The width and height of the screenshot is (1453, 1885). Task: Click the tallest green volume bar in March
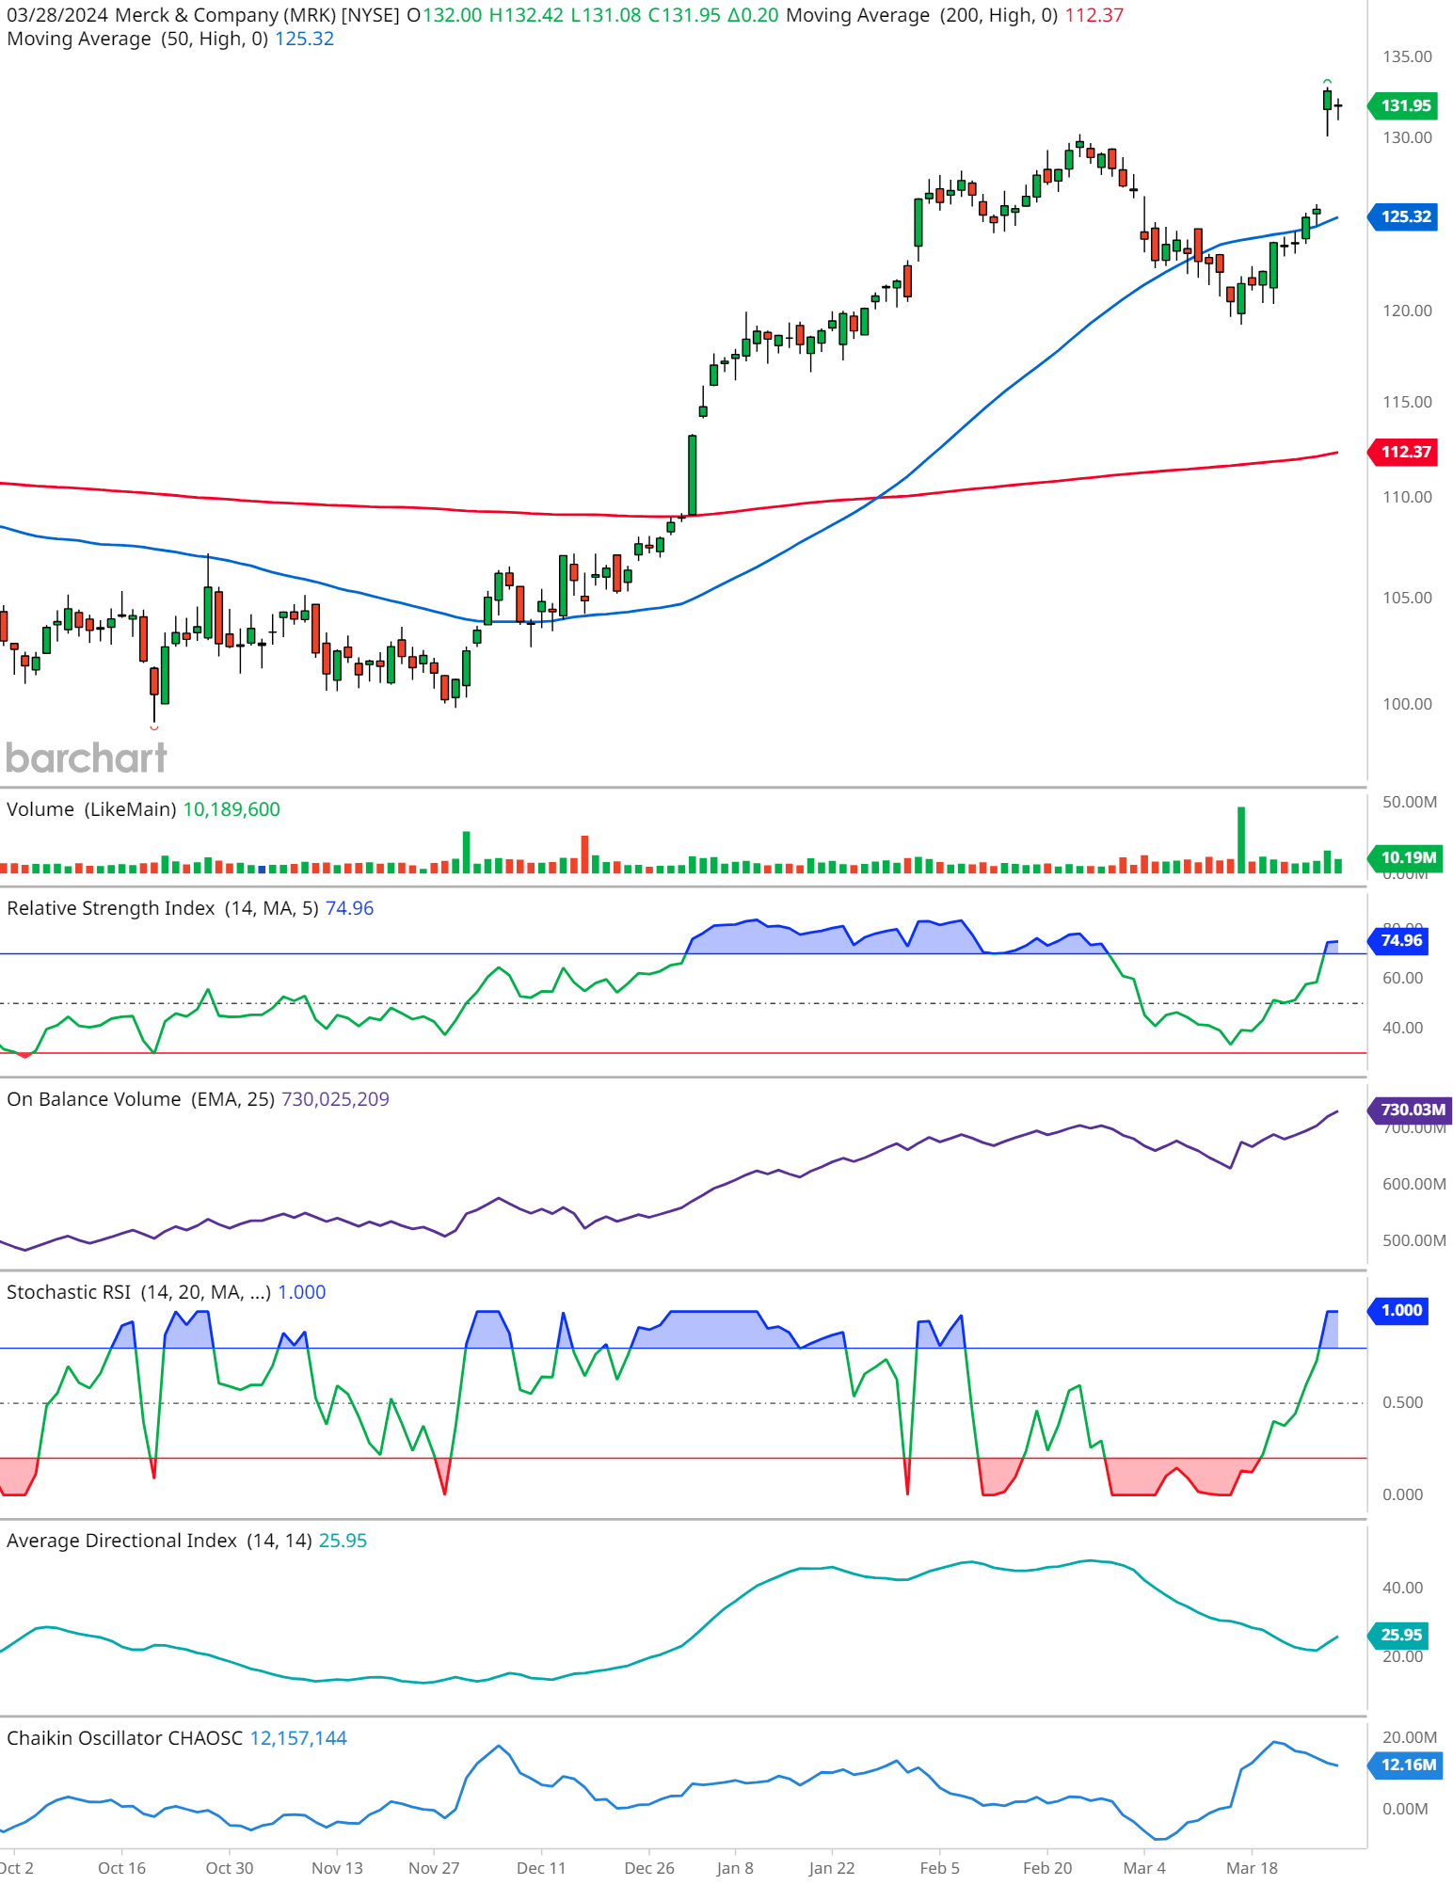point(1241,839)
